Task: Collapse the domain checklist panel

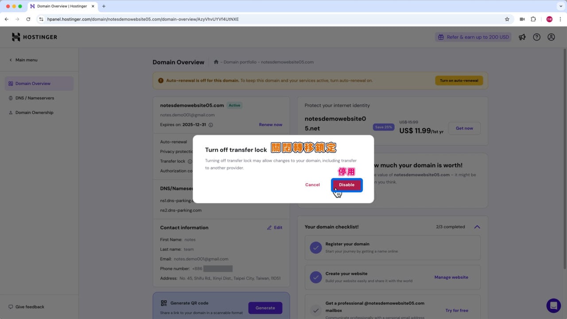Action: pos(477,226)
